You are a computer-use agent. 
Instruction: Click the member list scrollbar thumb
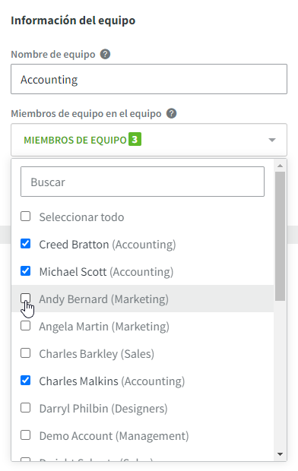coord(280,236)
